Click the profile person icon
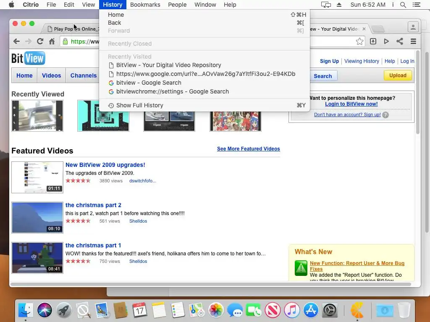Viewport: 430px width, 322px height. tap(413, 27)
